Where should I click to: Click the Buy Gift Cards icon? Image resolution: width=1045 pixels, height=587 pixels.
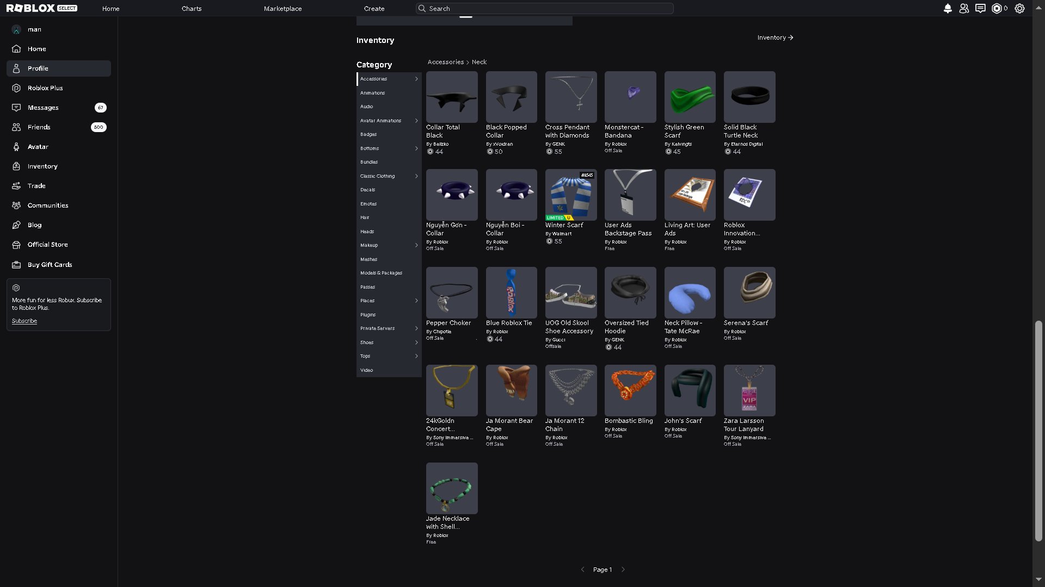(x=16, y=265)
